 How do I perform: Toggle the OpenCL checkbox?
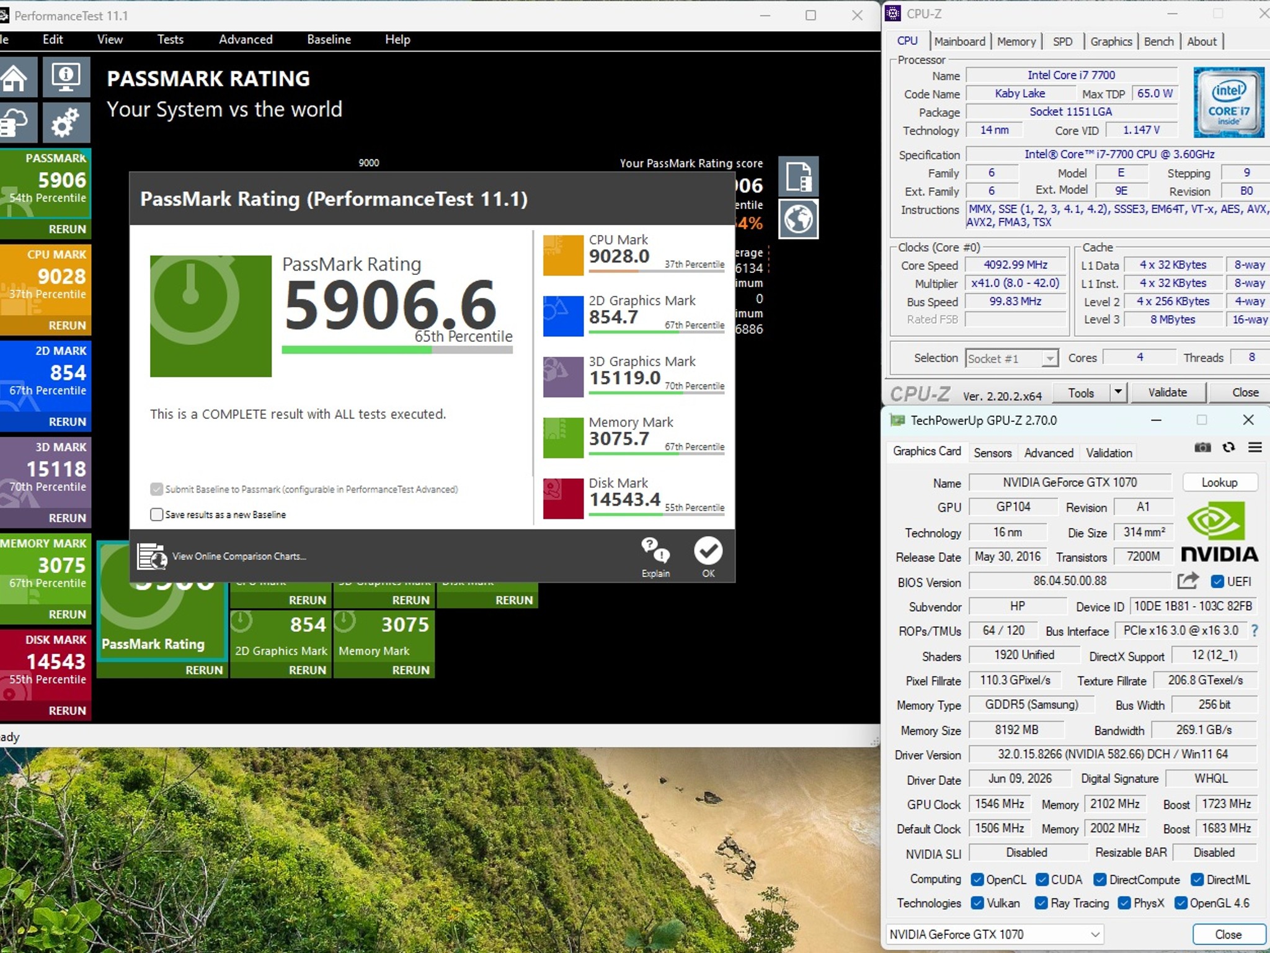[x=977, y=879]
